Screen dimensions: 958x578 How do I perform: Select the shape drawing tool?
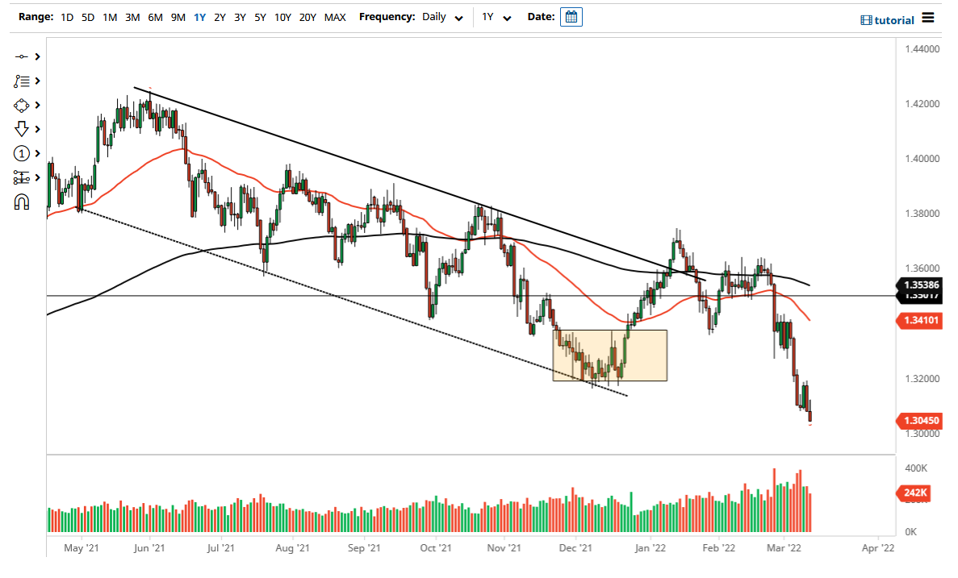[22, 105]
